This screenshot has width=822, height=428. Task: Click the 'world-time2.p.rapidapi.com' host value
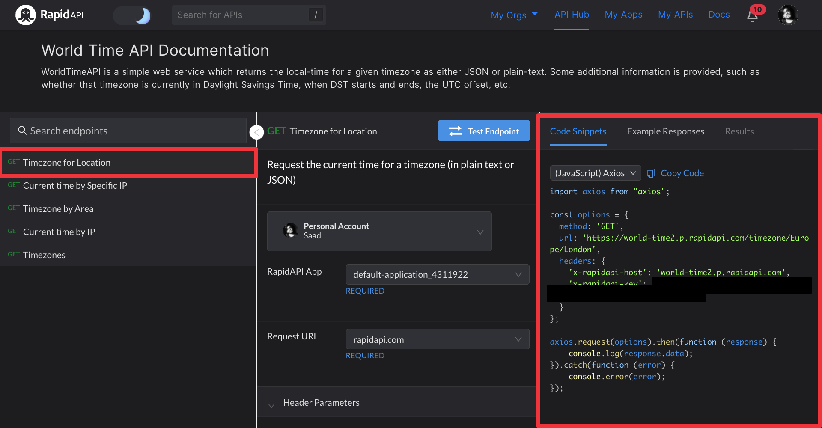click(x=721, y=272)
